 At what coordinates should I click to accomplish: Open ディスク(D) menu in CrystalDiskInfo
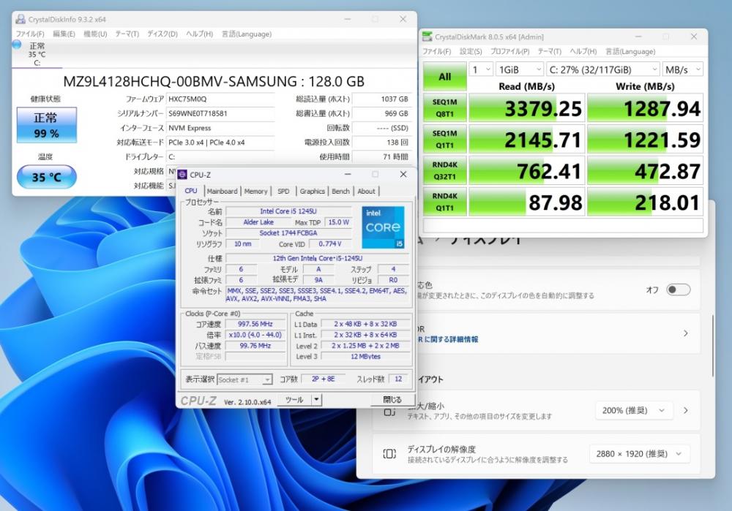coord(163,34)
